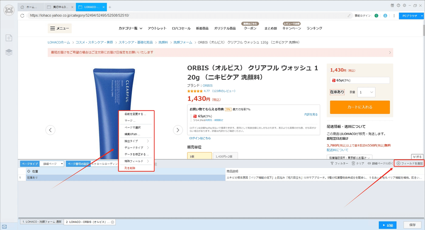This screenshot has height=230, width=425.
Task: Switch to the 実行中-LO... tab
Action: [61, 7]
